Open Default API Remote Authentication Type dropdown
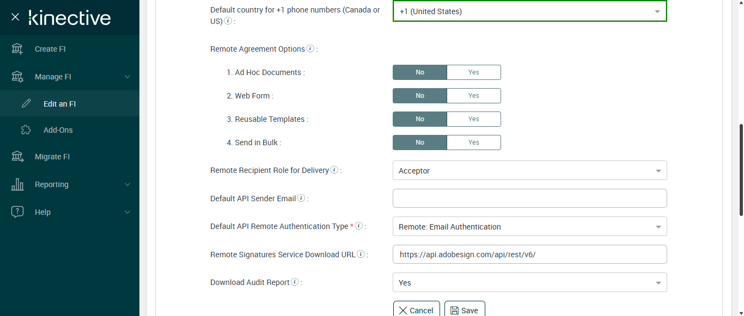Screen dimensions: 744x316 tap(529, 227)
